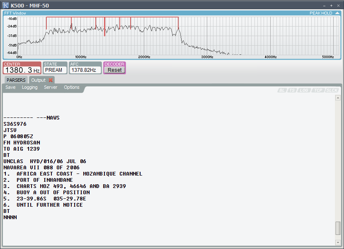Click the CENTER frequency field

22,70
